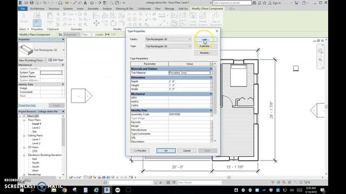
Task: Select the Move tool in Modify panel
Action: (x=96, y=23)
